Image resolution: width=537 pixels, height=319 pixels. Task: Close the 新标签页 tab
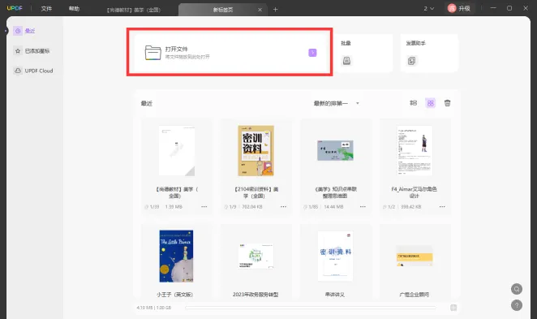click(x=260, y=10)
